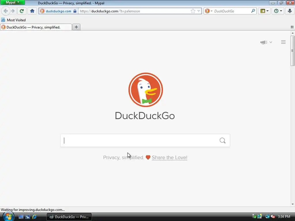Open the downloads arrow button
This screenshot has height=221, width=295.
[290, 11]
